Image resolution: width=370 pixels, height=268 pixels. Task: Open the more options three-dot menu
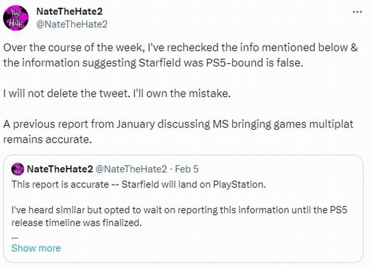pyautogui.click(x=357, y=12)
